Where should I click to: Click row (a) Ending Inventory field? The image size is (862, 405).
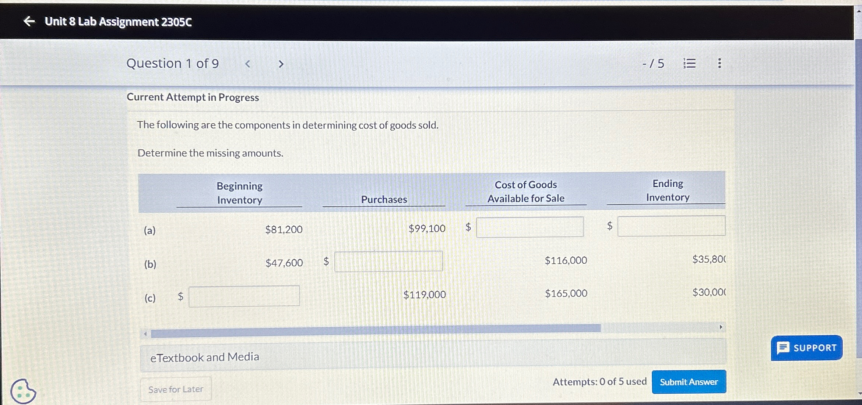pyautogui.click(x=671, y=225)
